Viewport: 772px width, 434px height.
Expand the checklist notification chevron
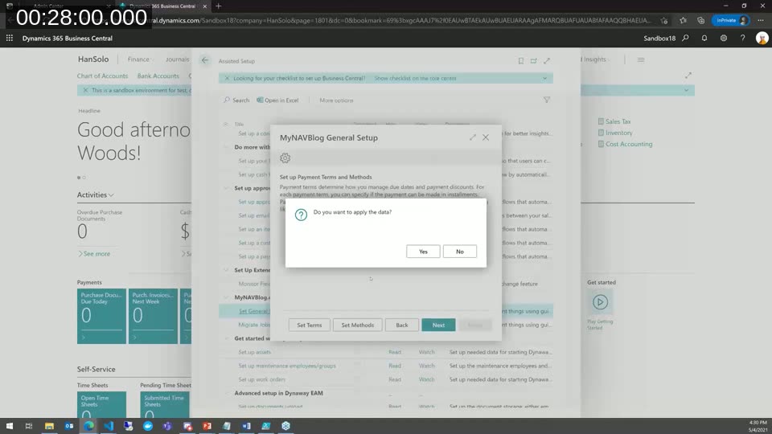(x=544, y=78)
